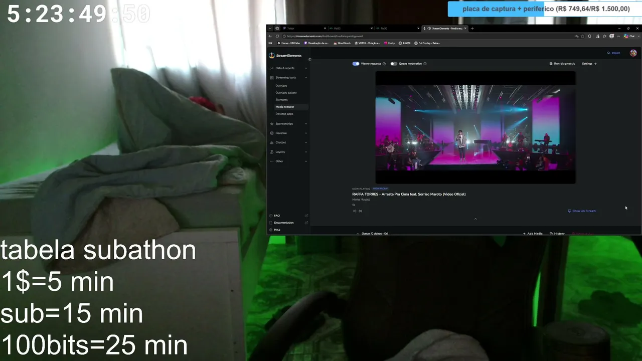The height and width of the screenshot is (361, 642).
Task: Expand the Revenue section
Action: tap(288, 133)
